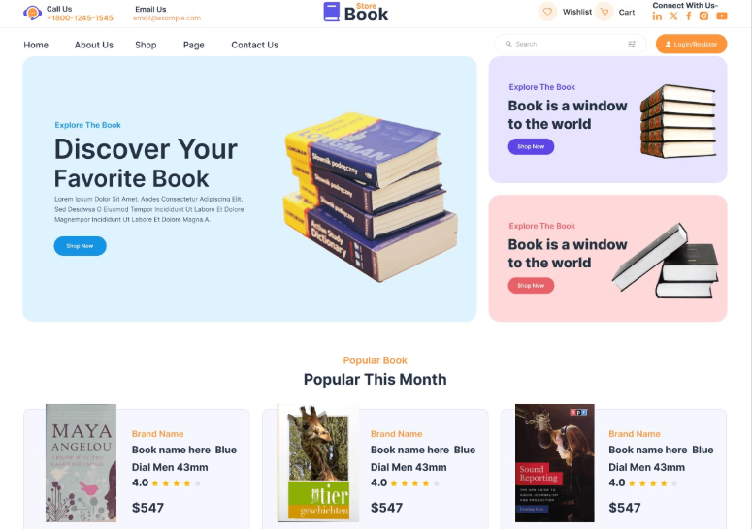Open the shopping Cart icon
This screenshot has height=529, width=752.
[x=605, y=12]
